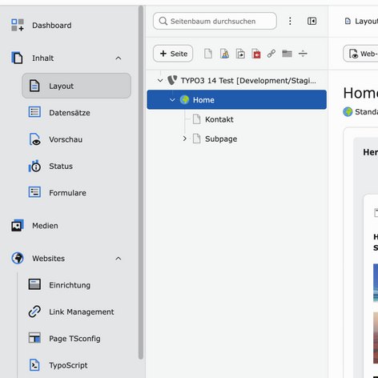Click the Vorschau eye-page icon
Viewport: 378px width, 378px height.
coord(35,139)
